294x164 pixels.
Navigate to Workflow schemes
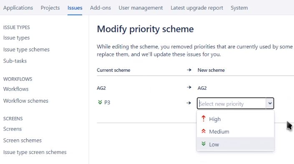click(x=26, y=101)
